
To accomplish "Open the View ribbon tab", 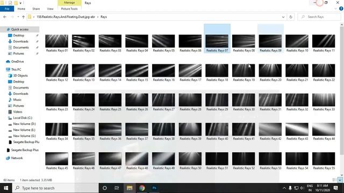I will (x=50, y=9).
